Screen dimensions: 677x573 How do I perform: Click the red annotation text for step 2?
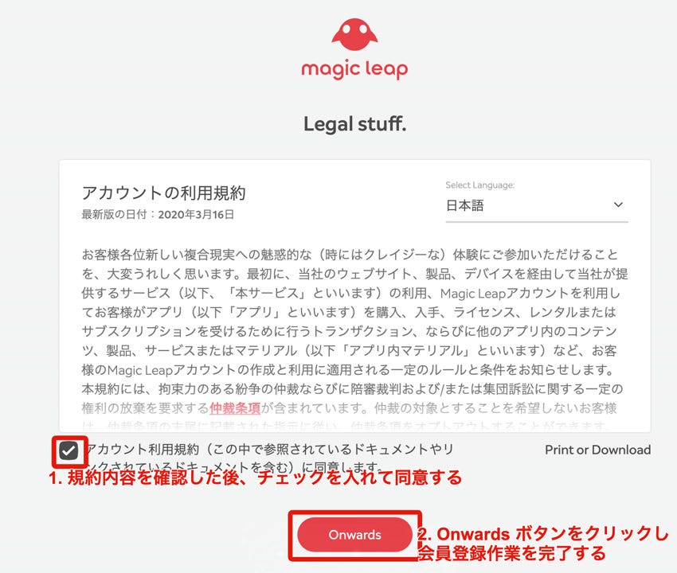(543, 544)
